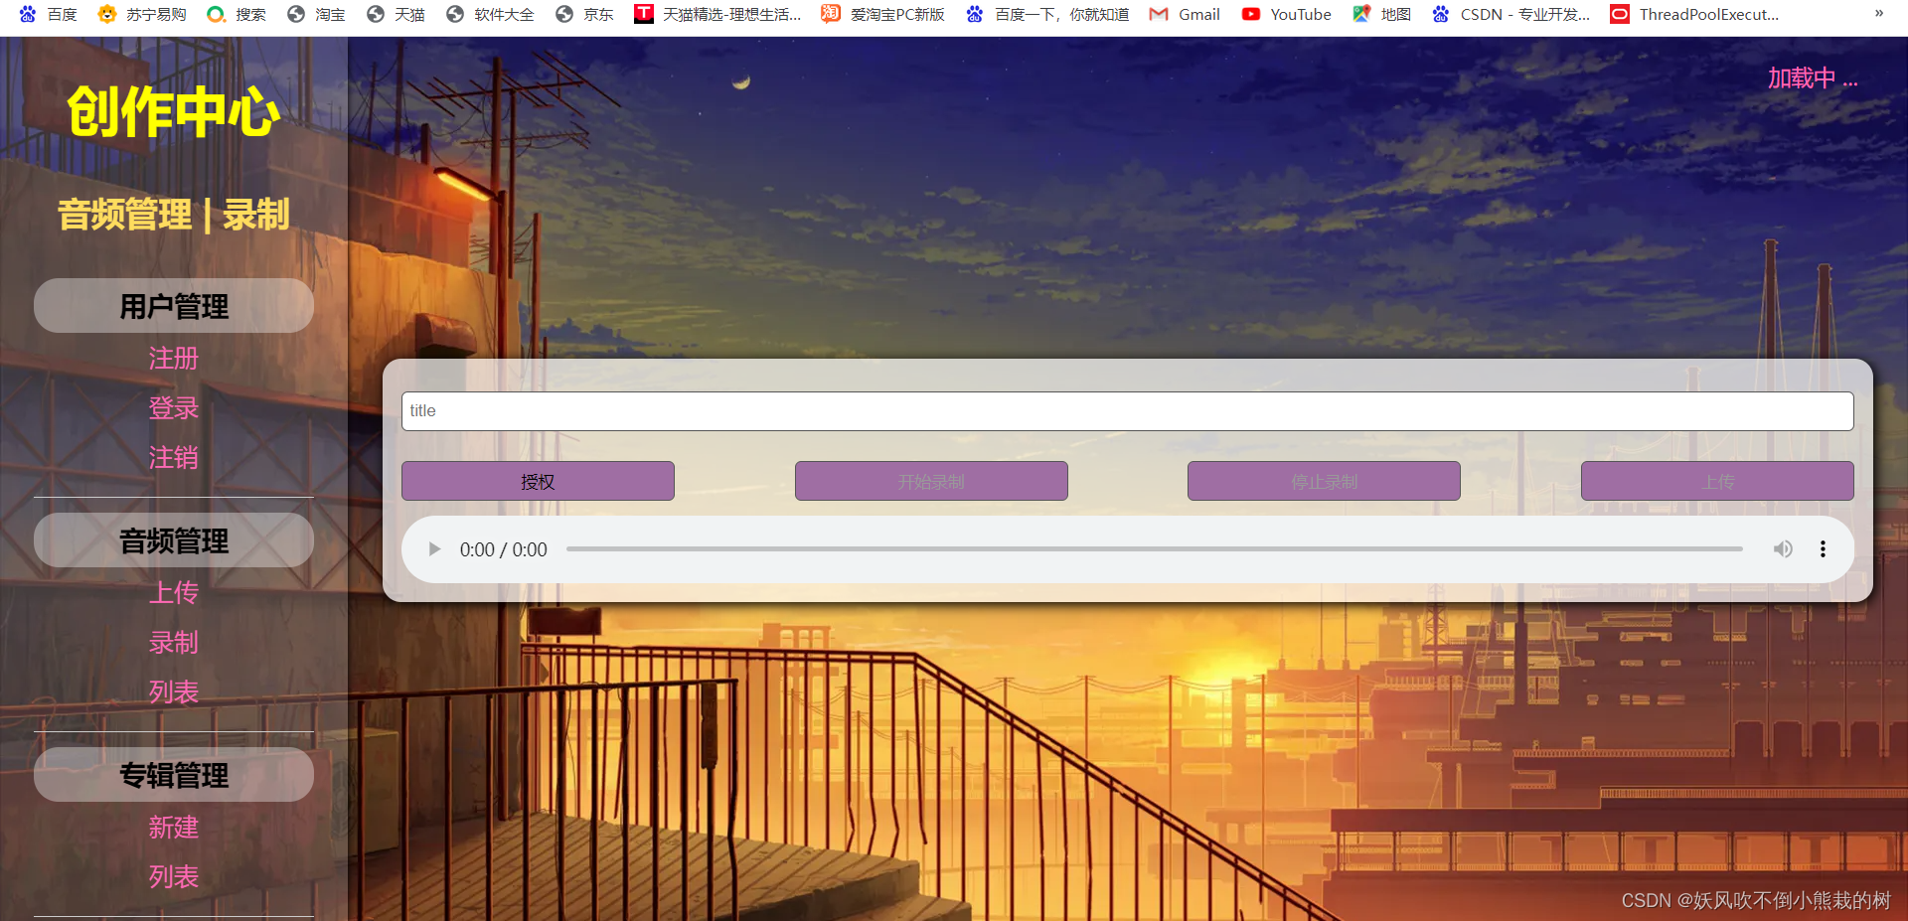Open the 地图 bookmark
The image size is (1908, 921).
click(1382, 14)
